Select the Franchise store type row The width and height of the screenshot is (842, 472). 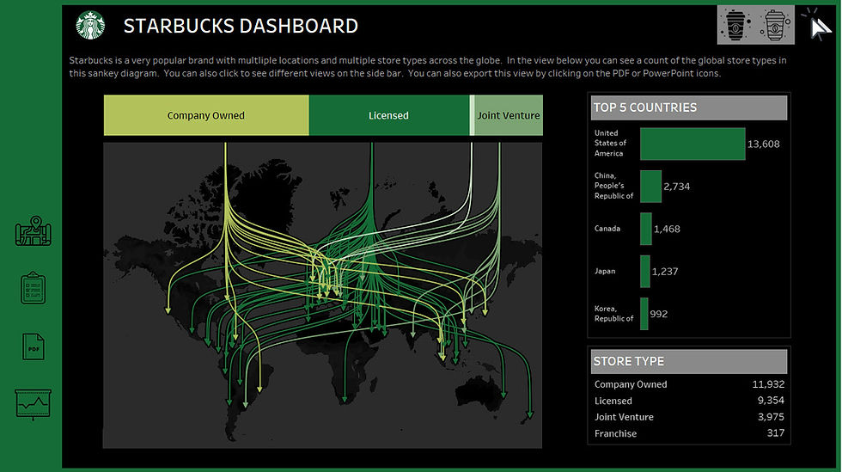pos(689,433)
